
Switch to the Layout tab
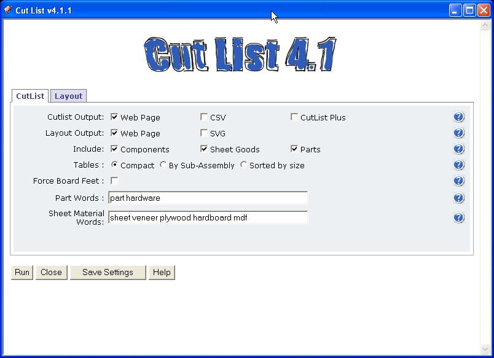pyautogui.click(x=68, y=96)
